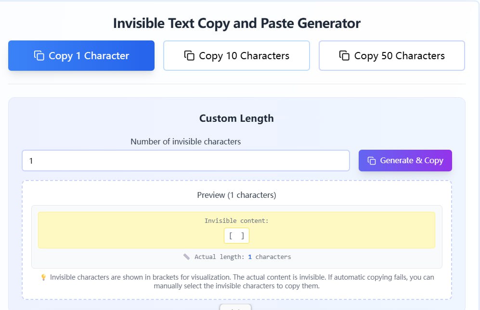Click the copy icon on Copy 1 Character
This screenshot has height=310, width=480.
[39, 55]
